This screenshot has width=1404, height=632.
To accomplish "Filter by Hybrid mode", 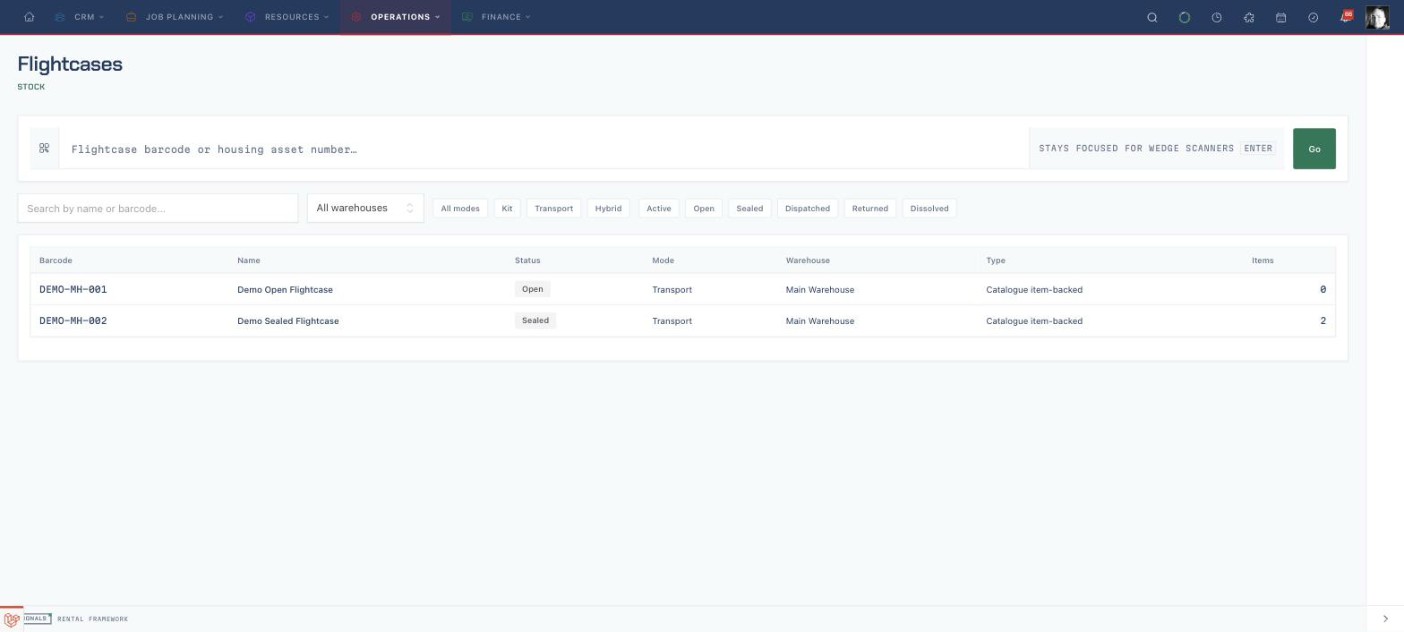I will tap(608, 209).
